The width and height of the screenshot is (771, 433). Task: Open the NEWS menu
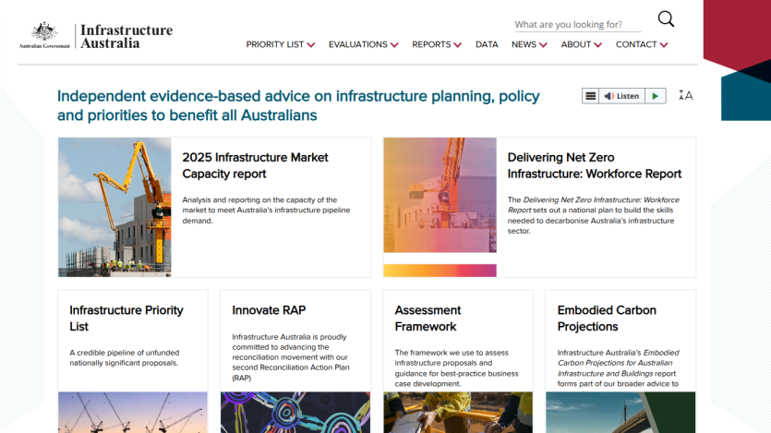coord(524,44)
